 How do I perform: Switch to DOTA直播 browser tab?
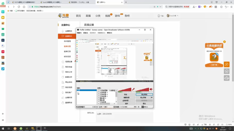tap(25, 2)
